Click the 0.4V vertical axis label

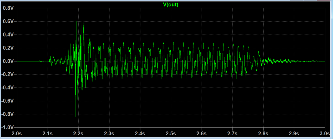(x=8, y=35)
